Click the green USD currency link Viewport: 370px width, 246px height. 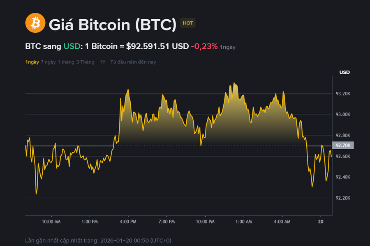72,46
